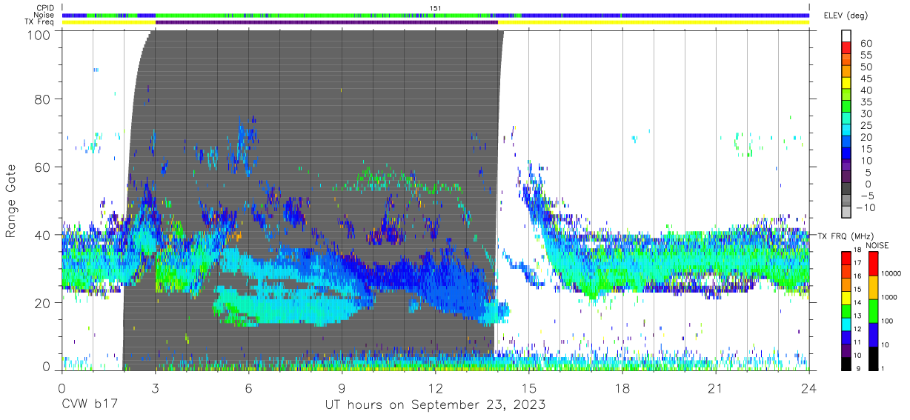Click 'UT hours on September 23, 2023' label

(435, 404)
